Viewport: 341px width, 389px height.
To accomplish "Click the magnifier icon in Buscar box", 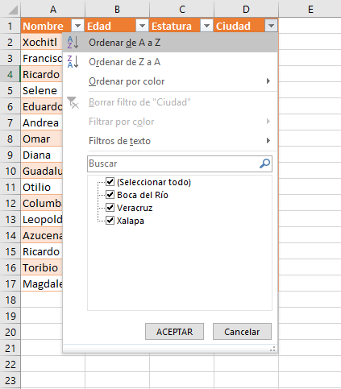I will point(265,163).
